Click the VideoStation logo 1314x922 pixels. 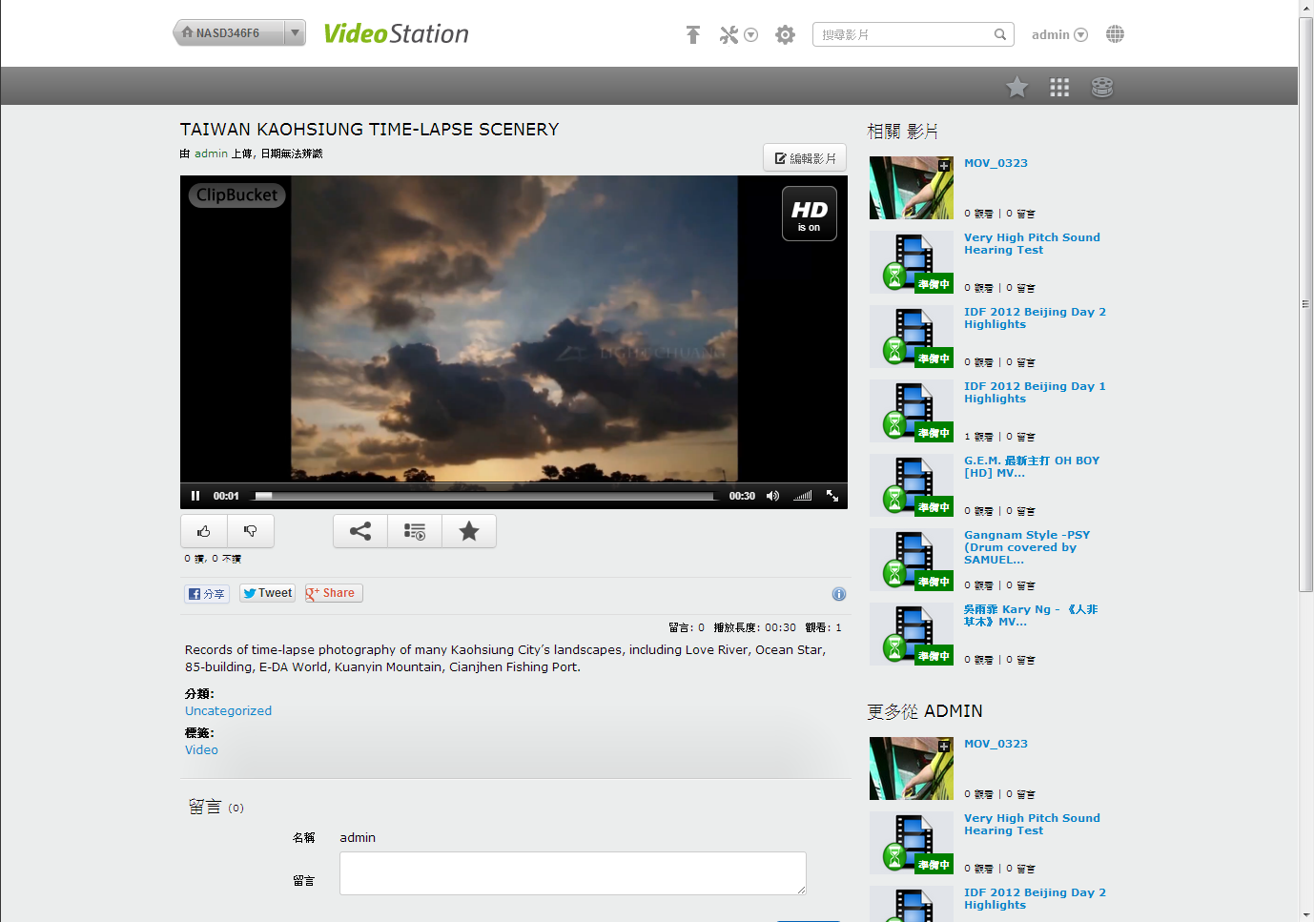pos(396,33)
